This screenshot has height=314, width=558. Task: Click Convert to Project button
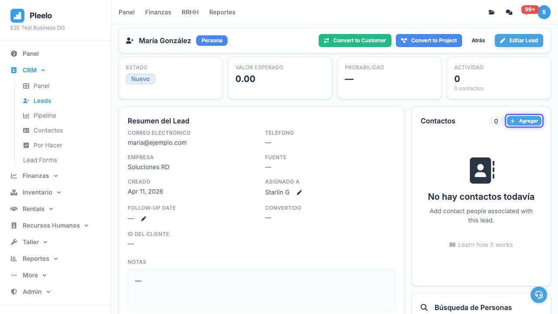coord(429,41)
